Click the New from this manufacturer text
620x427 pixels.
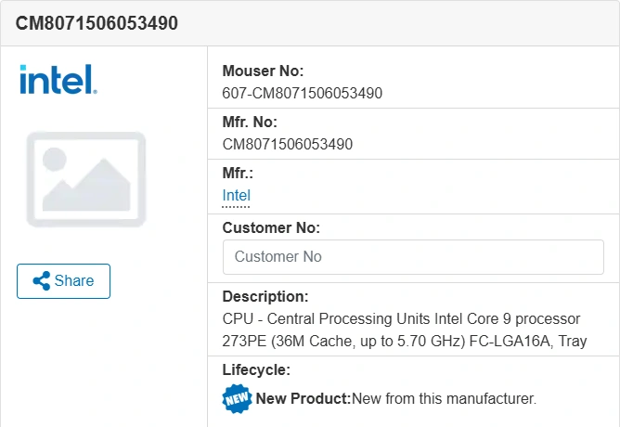[x=445, y=399]
